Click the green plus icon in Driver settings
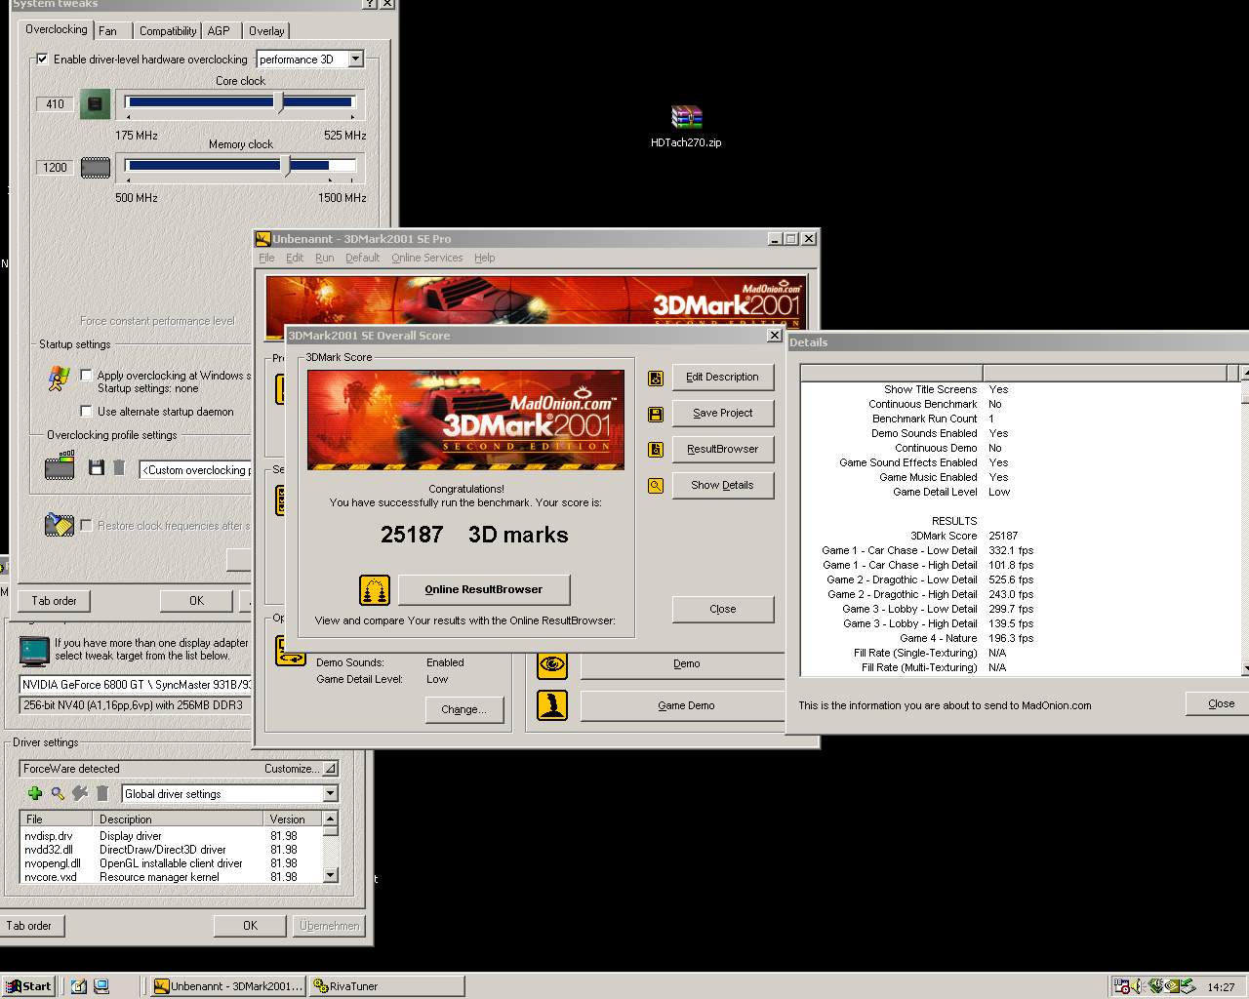This screenshot has width=1249, height=999. (x=35, y=794)
